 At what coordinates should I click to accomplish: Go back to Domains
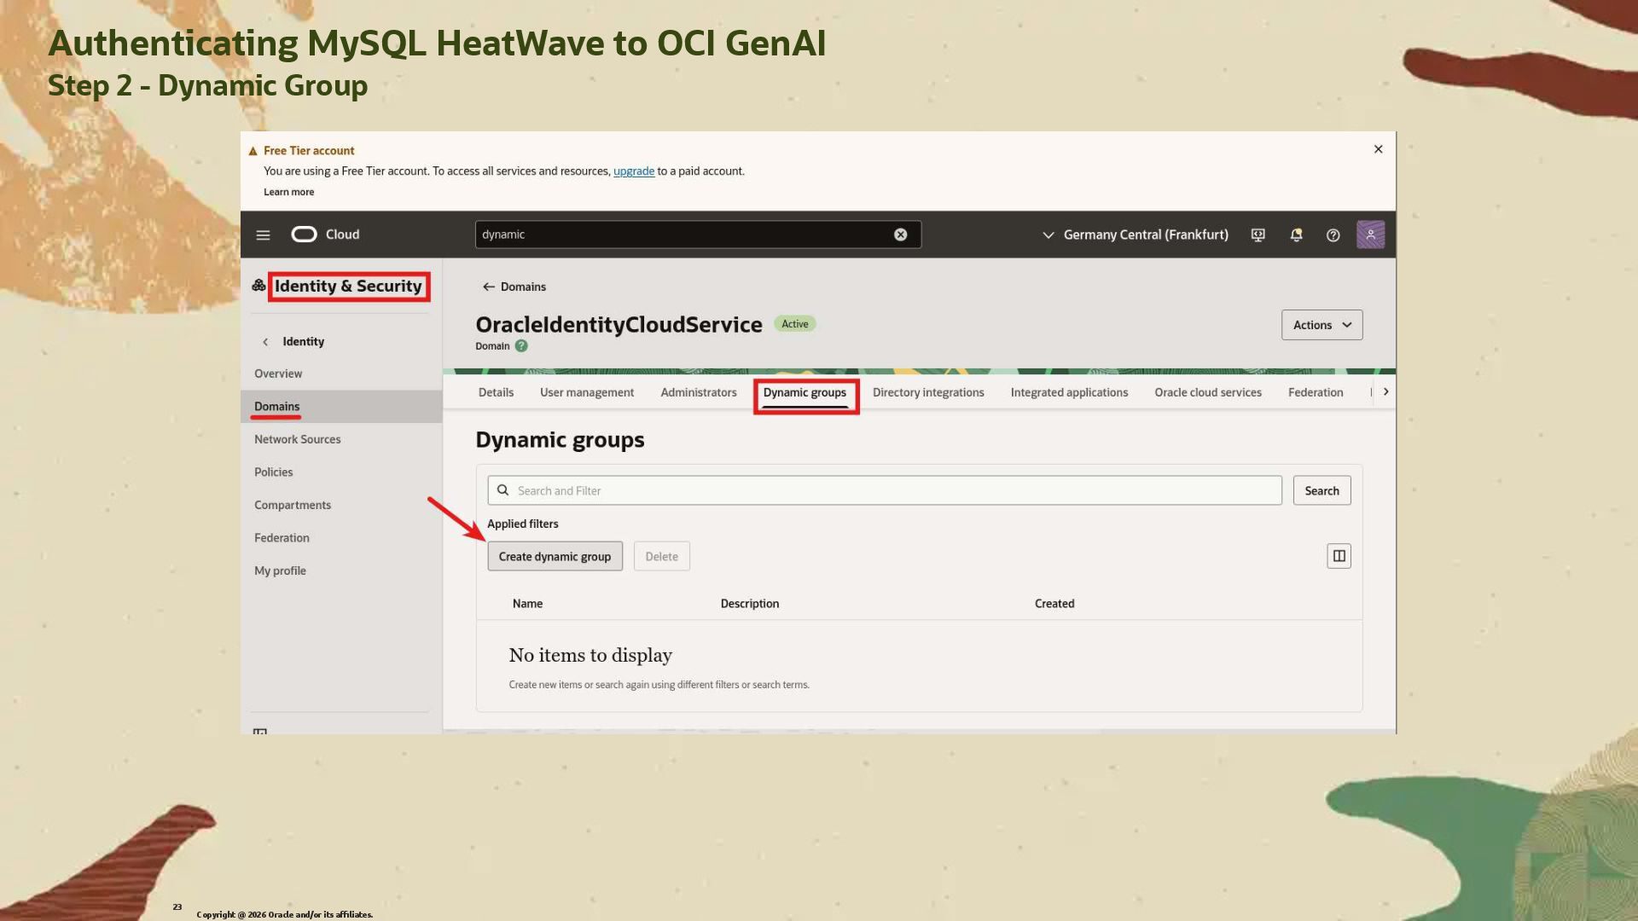point(514,287)
